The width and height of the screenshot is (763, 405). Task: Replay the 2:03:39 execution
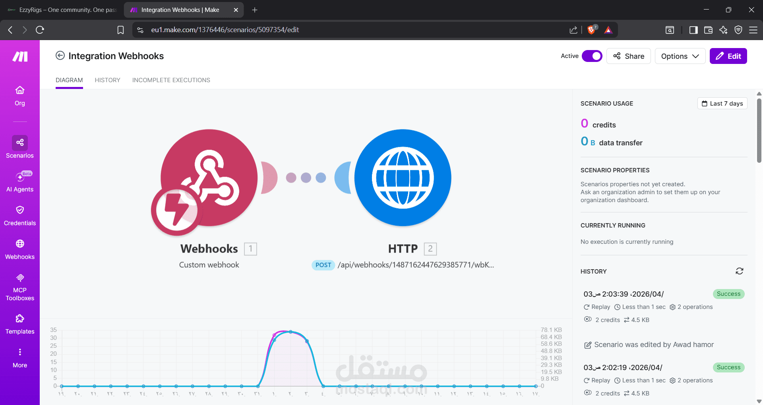pos(596,307)
